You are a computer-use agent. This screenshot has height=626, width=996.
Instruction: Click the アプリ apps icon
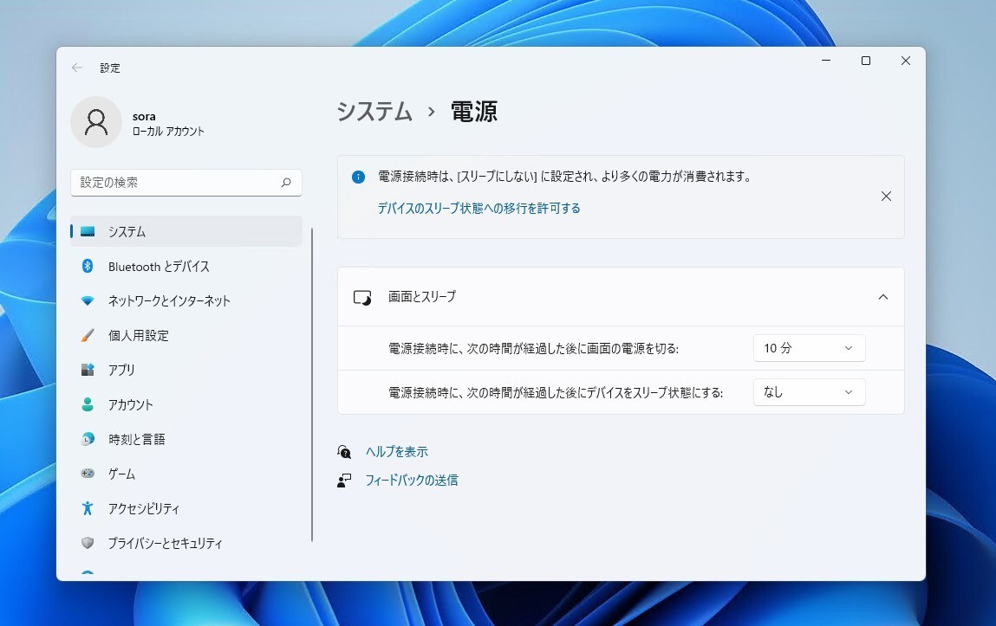point(88,371)
